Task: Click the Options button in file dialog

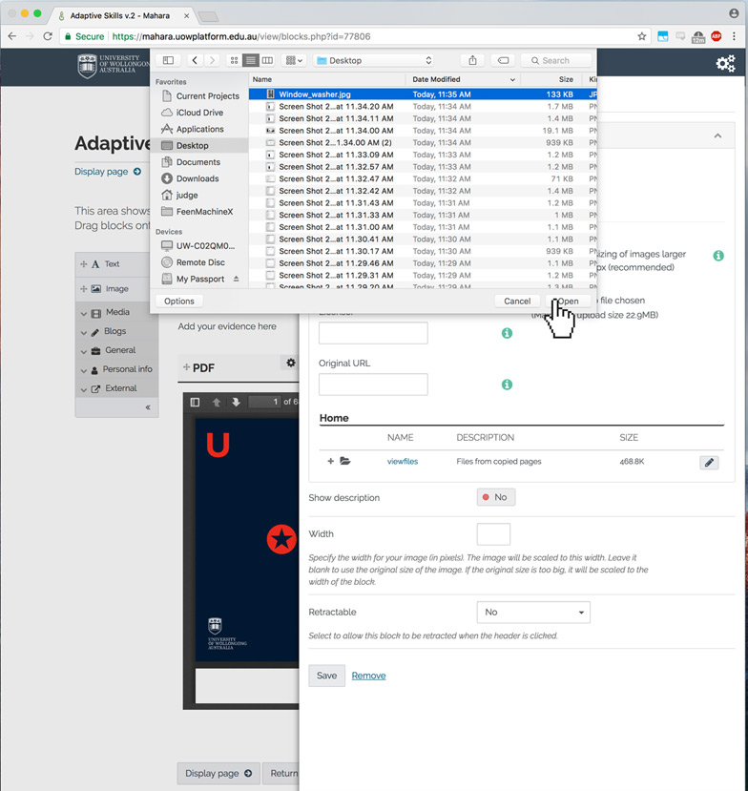Action: tap(179, 302)
